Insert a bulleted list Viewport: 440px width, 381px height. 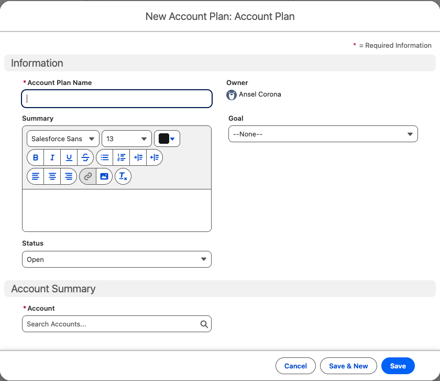tap(105, 157)
